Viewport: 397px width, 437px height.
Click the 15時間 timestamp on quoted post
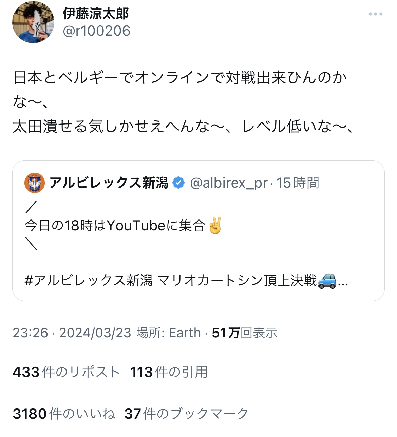click(x=298, y=183)
